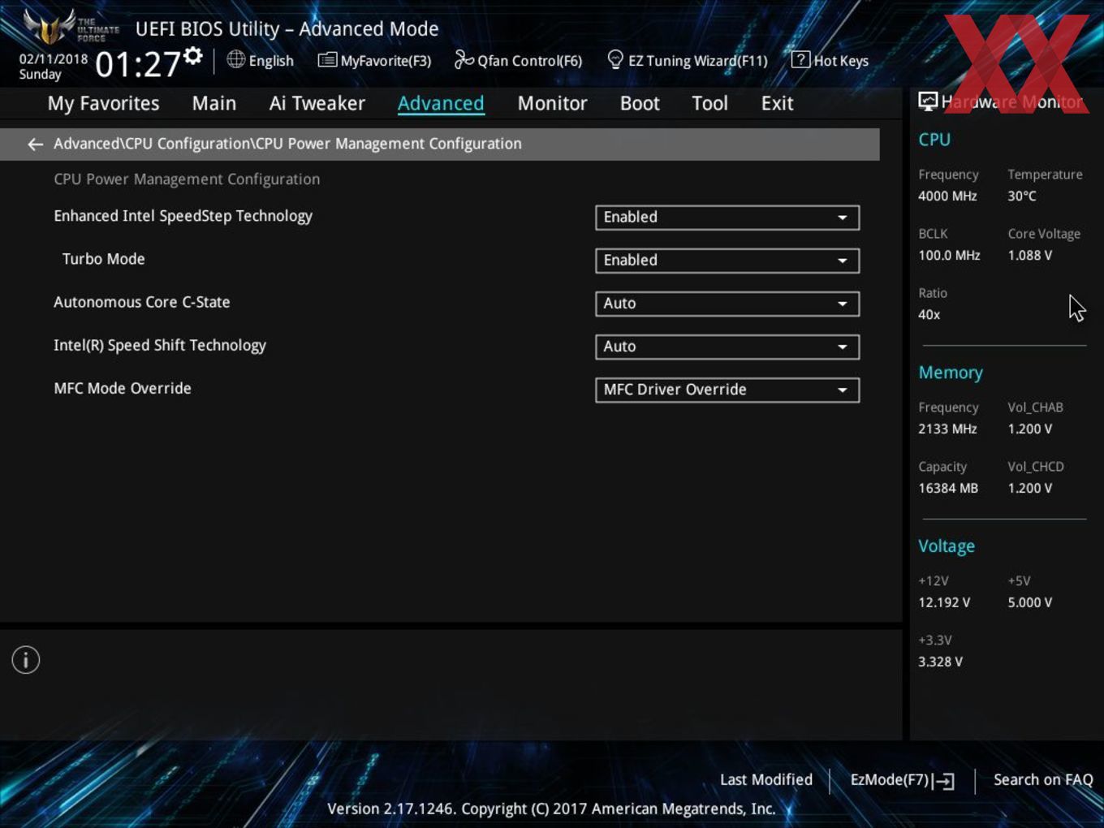Screen dimensions: 1104x828
Task: Go to the Monitor tab
Action: coord(552,103)
